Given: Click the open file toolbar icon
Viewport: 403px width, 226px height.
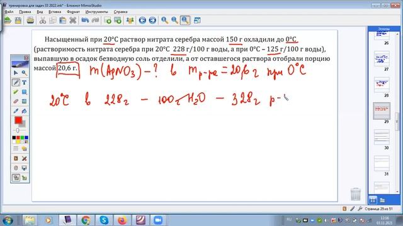Looking at the screenshot, I should pyautogui.click(x=8, y=20).
